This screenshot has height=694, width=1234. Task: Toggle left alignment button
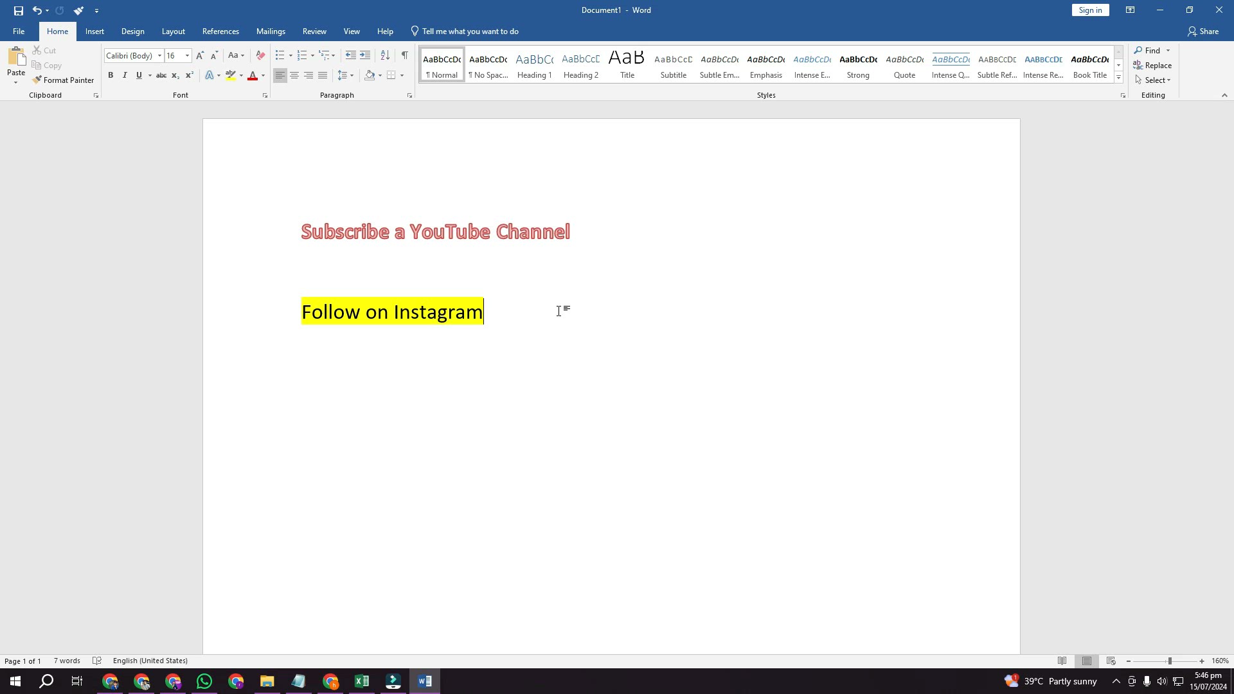pos(280,76)
